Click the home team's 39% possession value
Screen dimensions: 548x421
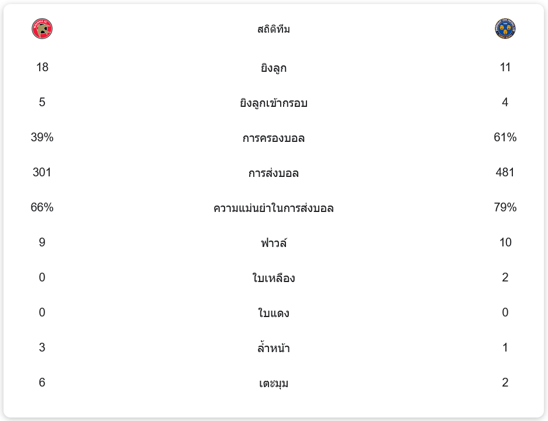click(42, 137)
